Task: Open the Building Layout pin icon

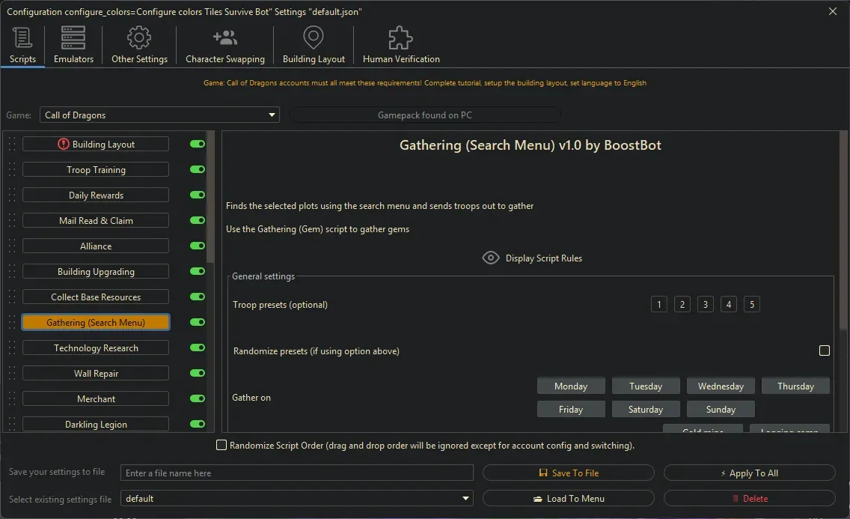Action: click(313, 37)
